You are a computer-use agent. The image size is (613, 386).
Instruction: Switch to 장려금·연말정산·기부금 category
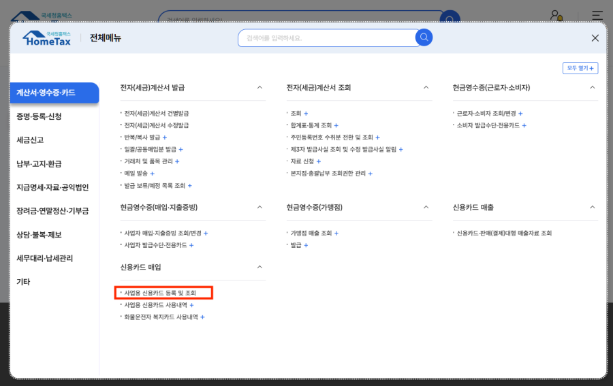[x=52, y=211]
